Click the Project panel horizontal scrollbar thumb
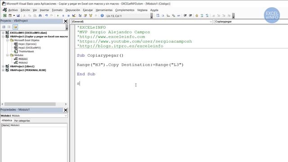The width and height of the screenshot is (288, 162). coord(30,104)
